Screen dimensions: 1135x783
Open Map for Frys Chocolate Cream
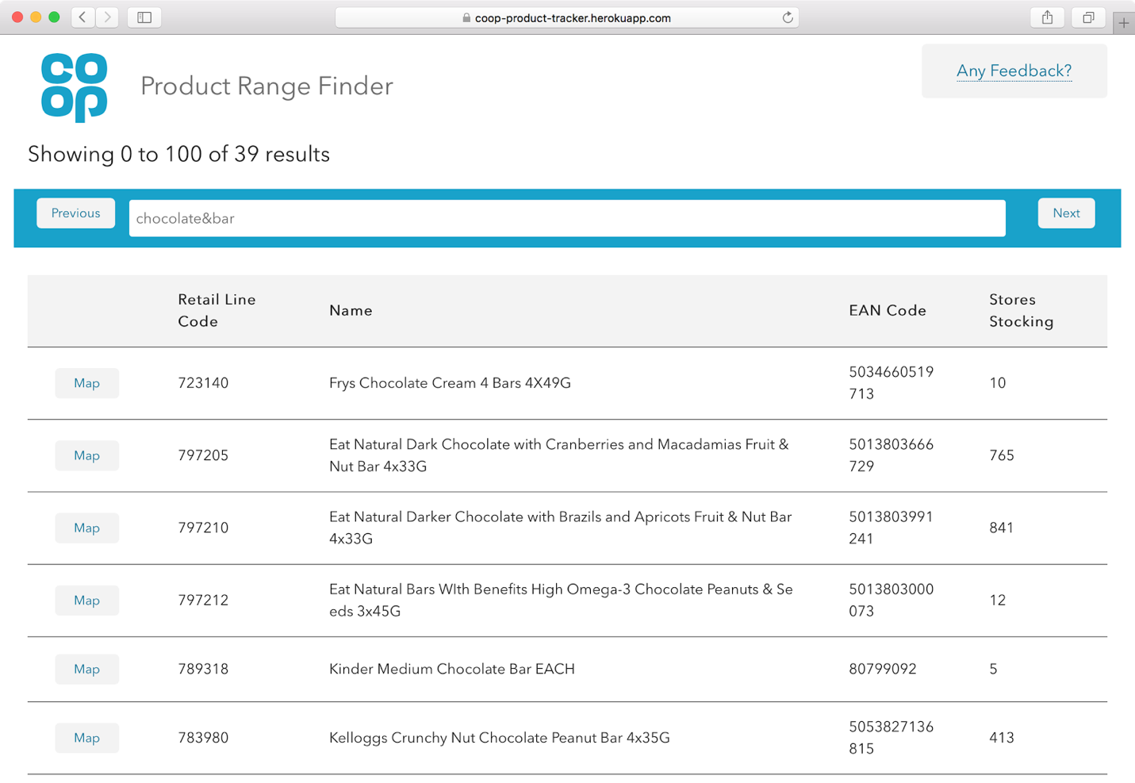(86, 383)
